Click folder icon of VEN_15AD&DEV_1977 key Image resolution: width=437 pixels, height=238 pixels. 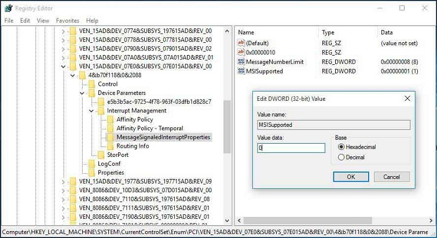pyautogui.click(x=73, y=182)
